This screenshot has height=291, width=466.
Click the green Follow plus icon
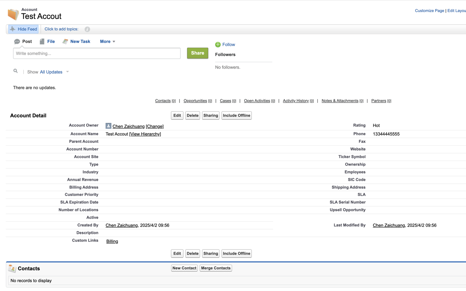(x=218, y=44)
